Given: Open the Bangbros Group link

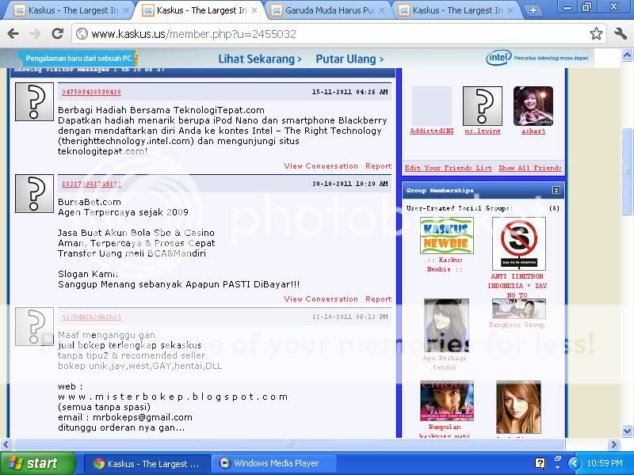Looking at the screenshot, I should [517, 325].
